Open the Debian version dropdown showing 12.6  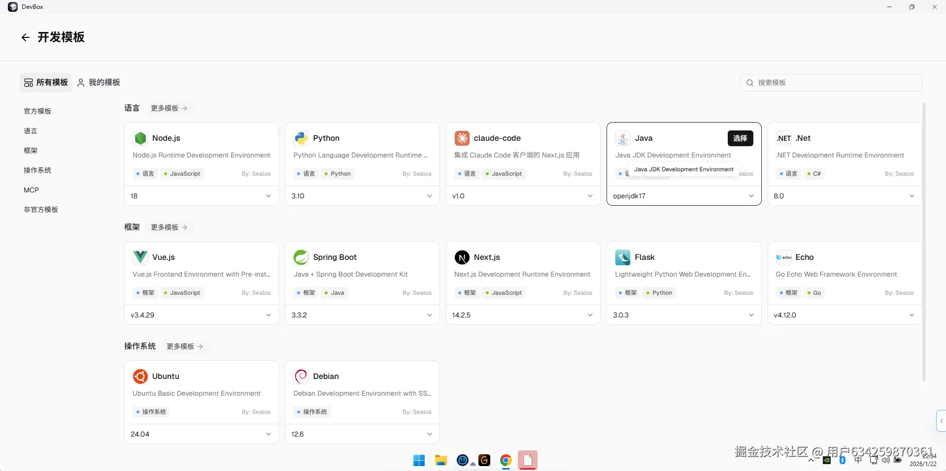coord(362,434)
